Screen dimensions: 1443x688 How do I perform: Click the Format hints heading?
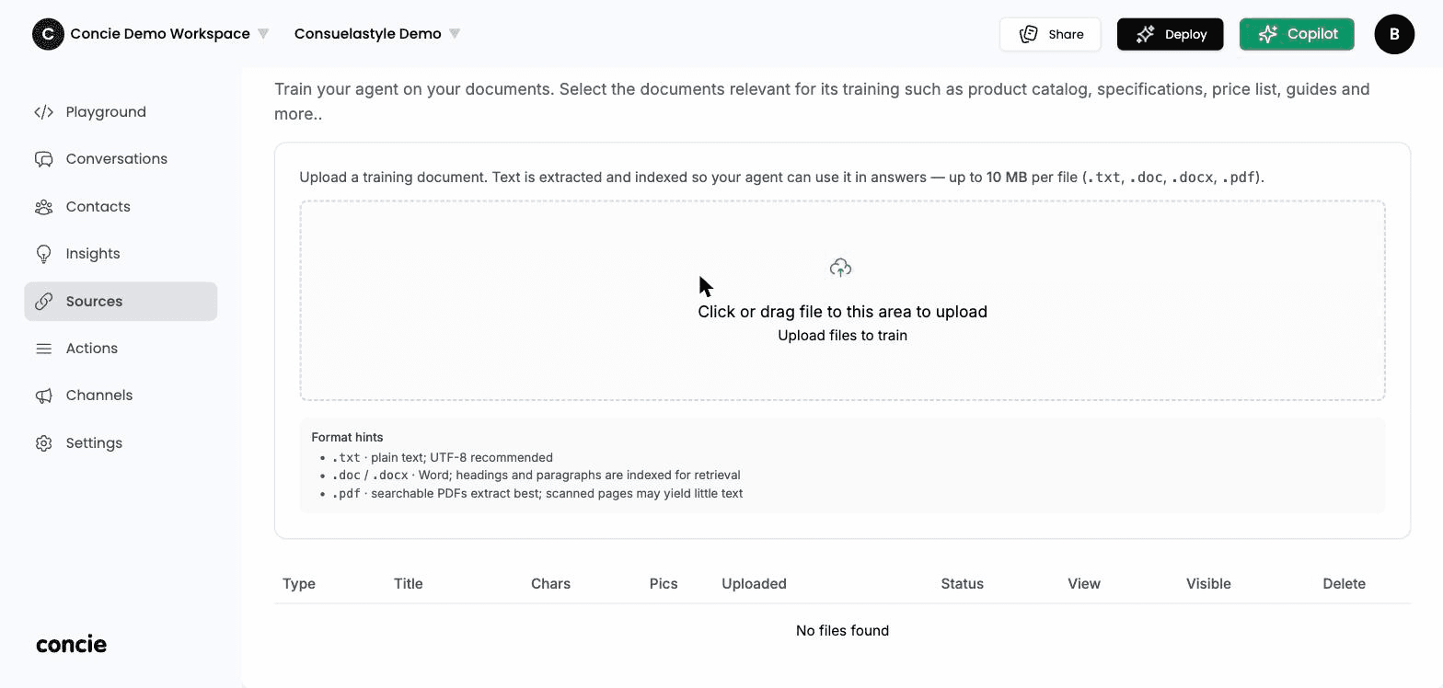click(x=347, y=438)
